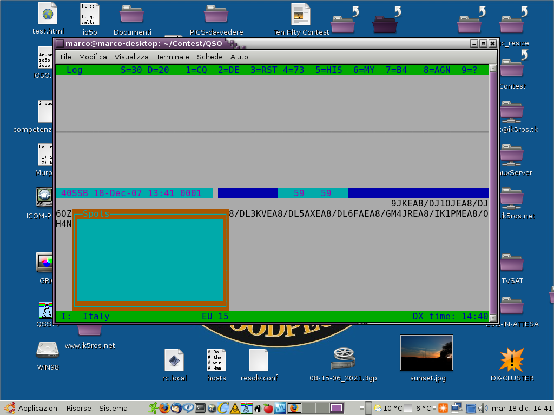This screenshot has height=415, width=554.
Task: Click the red apple launcher icon
Action: click(268, 409)
